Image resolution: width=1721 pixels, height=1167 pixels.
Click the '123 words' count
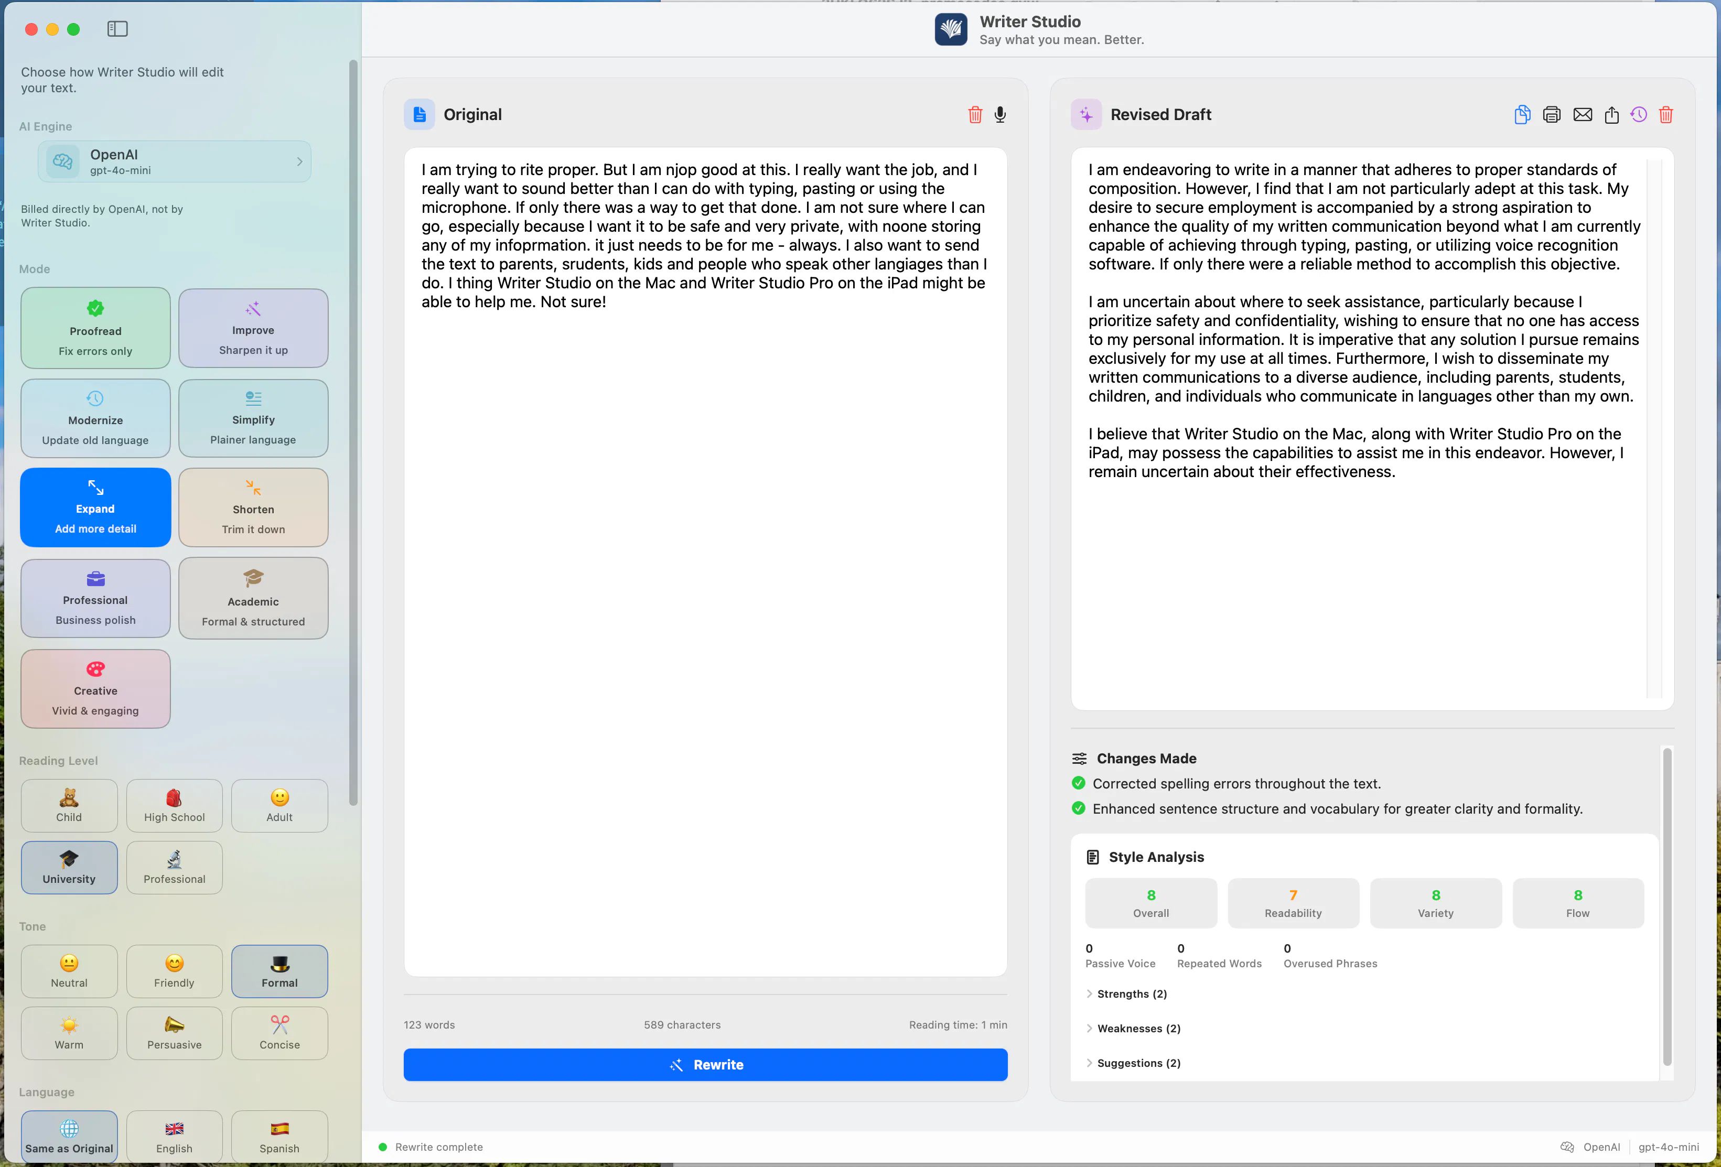click(429, 1025)
